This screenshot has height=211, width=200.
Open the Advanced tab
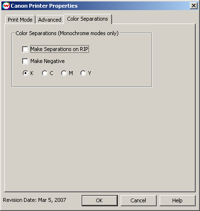tap(50, 20)
